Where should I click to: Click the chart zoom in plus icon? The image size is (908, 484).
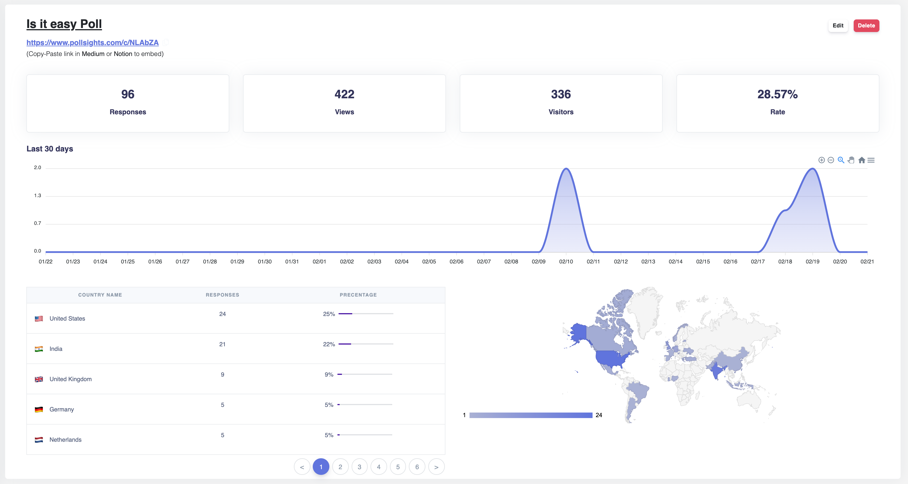(x=821, y=160)
